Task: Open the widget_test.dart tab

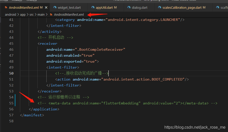Action: (x=69, y=7)
